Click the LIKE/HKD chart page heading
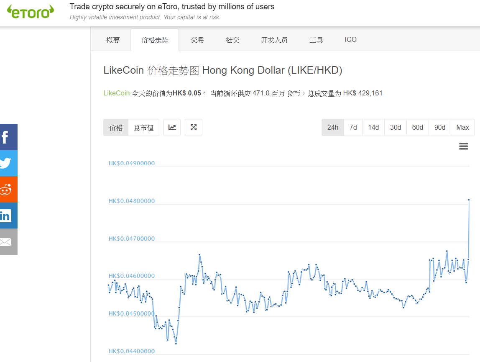Viewport: 480px width, 362px height. (x=223, y=70)
